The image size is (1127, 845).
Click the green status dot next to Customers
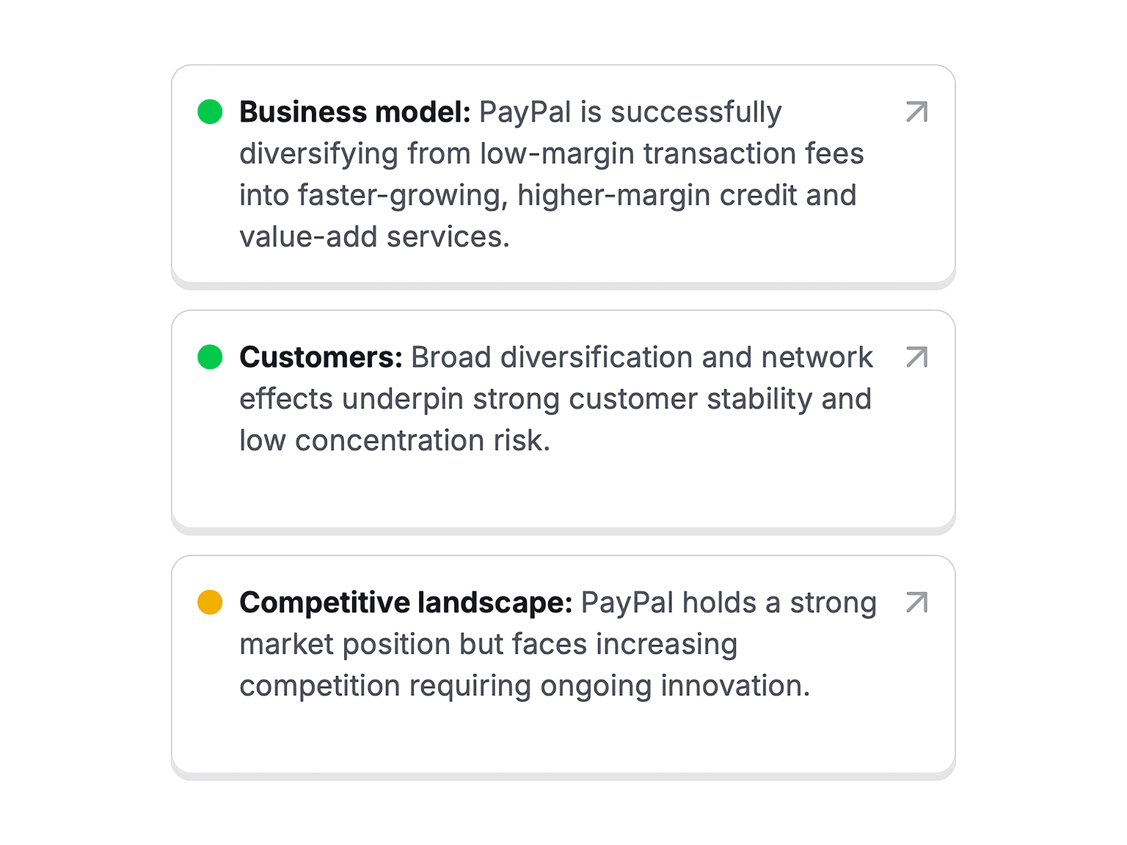click(x=210, y=357)
